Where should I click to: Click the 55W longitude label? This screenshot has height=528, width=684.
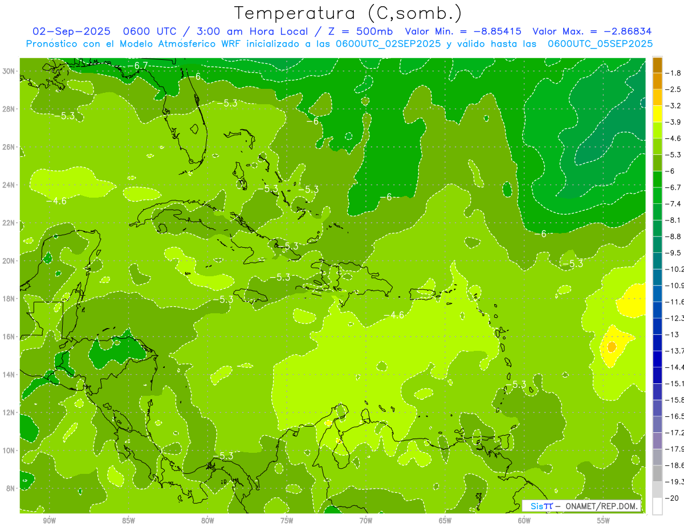604,521
